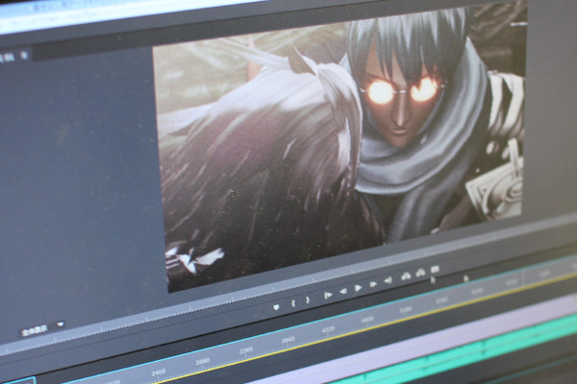577x384 pixels.
Task: Jump to the In point
Action: pos(327,295)
